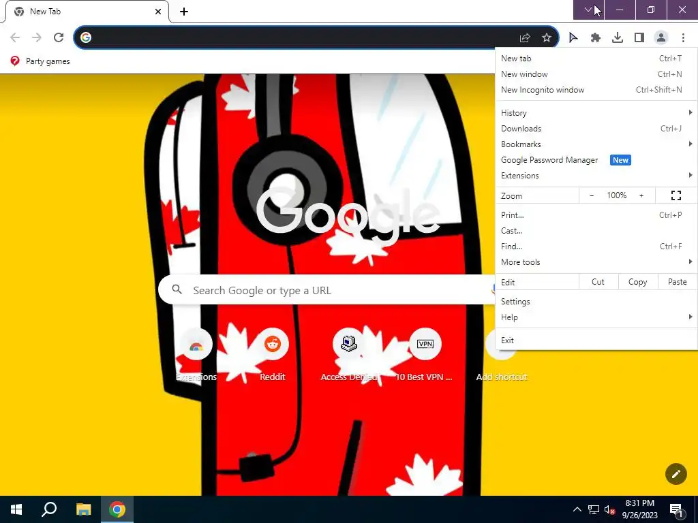Expand the History submenu

coord(596,113)
